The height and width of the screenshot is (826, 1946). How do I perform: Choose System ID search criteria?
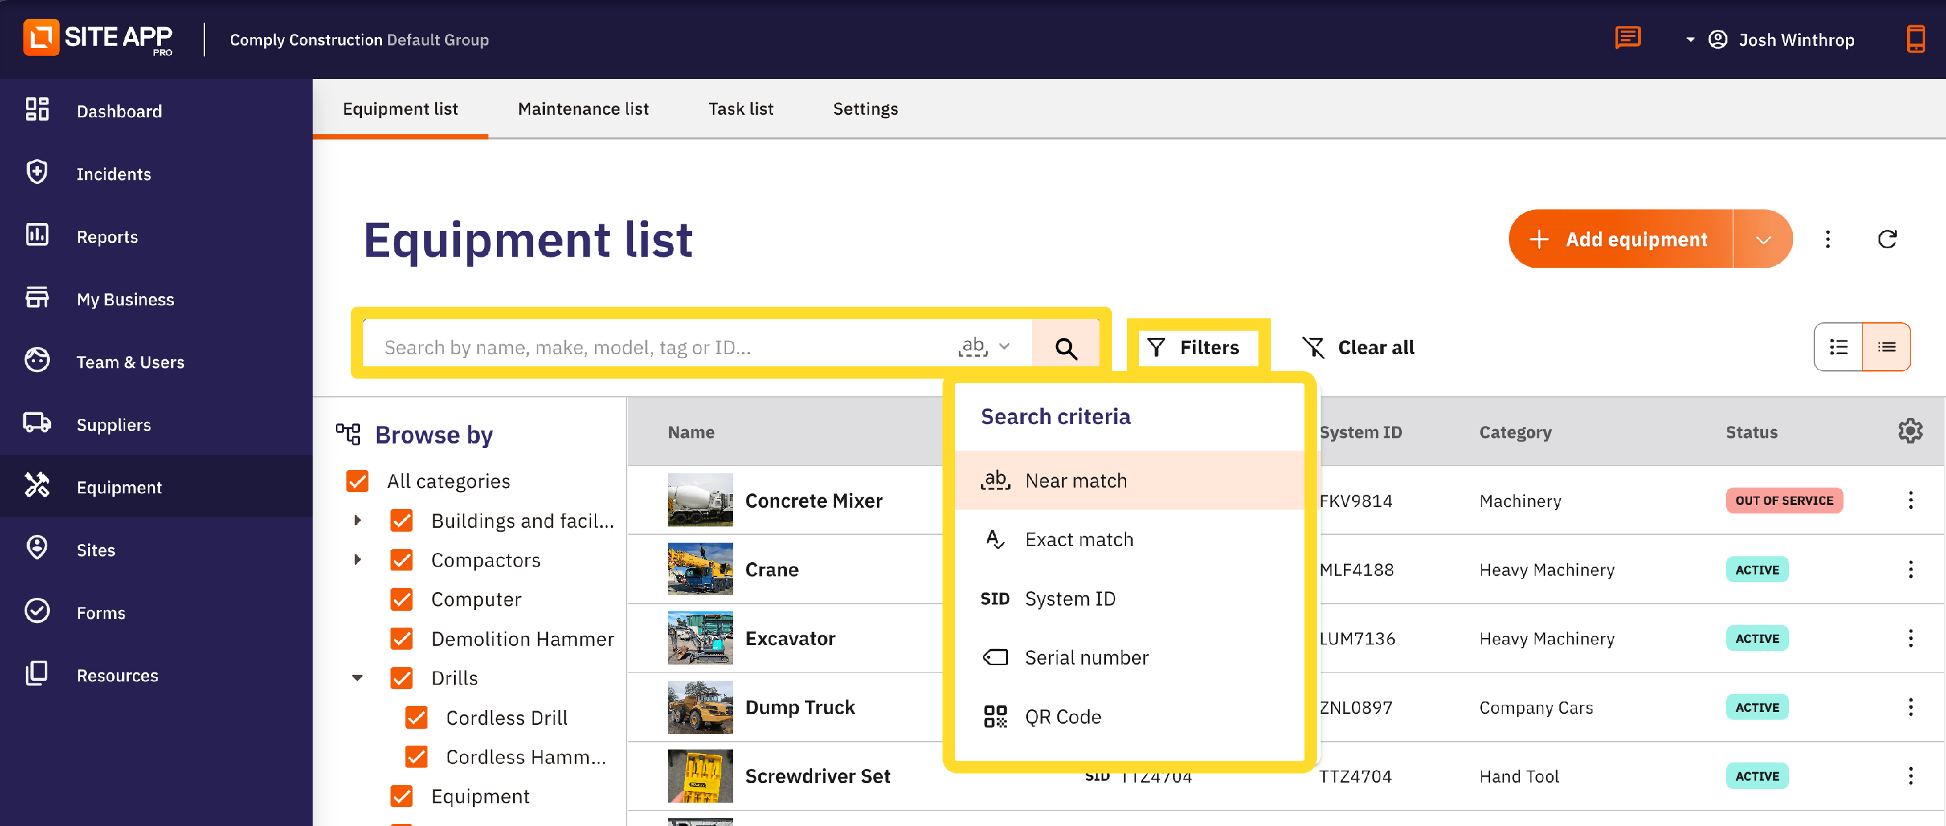1129,598
